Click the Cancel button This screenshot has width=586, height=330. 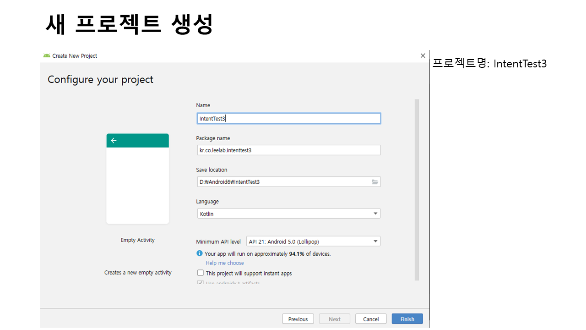point(371,319)
